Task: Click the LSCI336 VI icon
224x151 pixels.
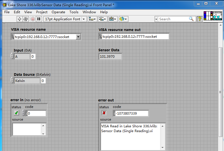Action: 218,16
